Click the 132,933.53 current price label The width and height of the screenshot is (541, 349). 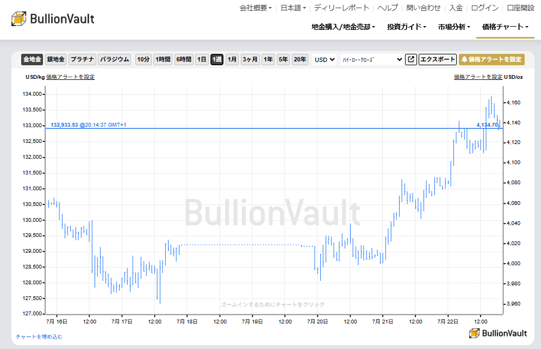(x=88, y=125)
